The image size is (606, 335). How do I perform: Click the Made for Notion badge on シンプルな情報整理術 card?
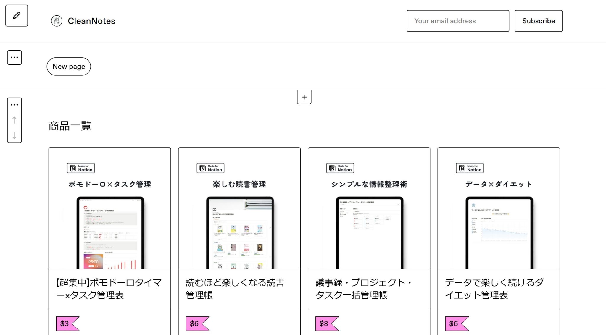[340, 168]
